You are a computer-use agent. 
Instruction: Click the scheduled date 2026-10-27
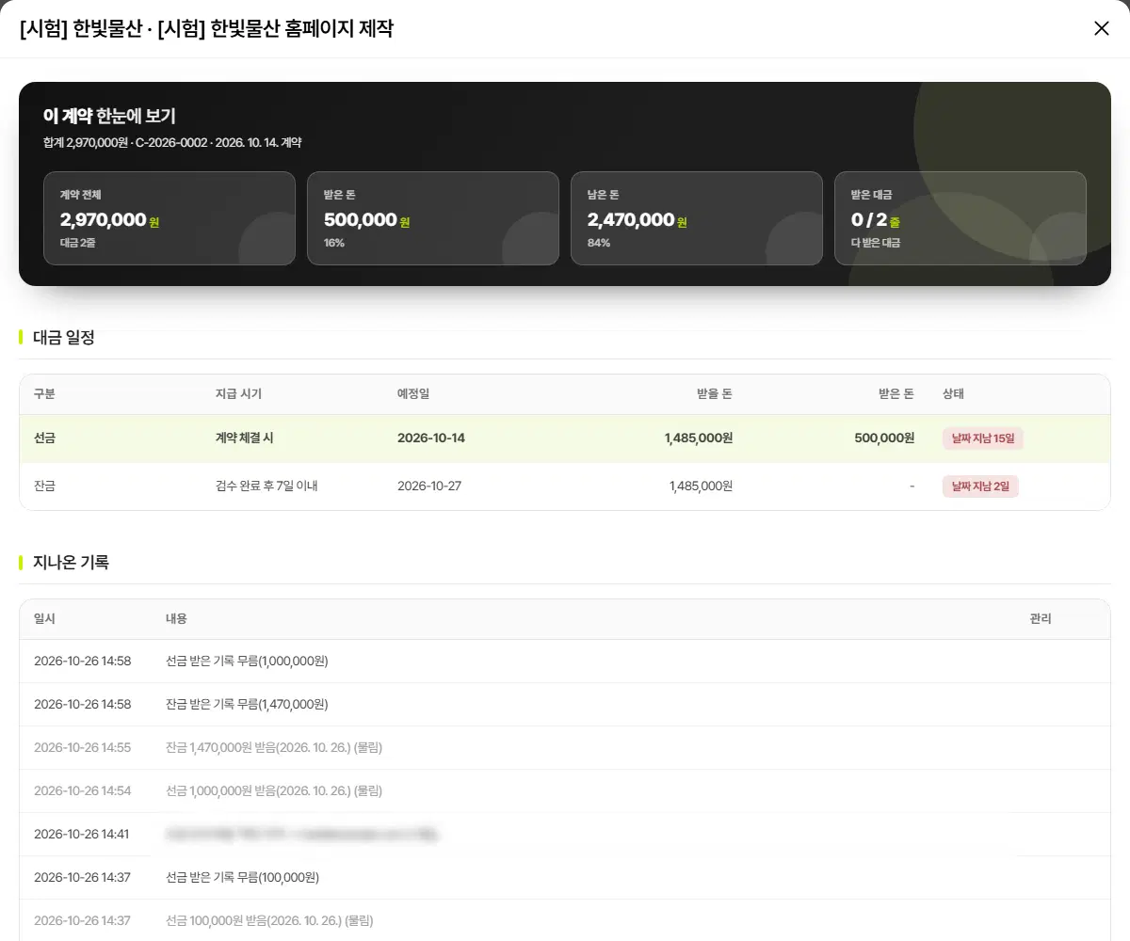pos(429,486)
